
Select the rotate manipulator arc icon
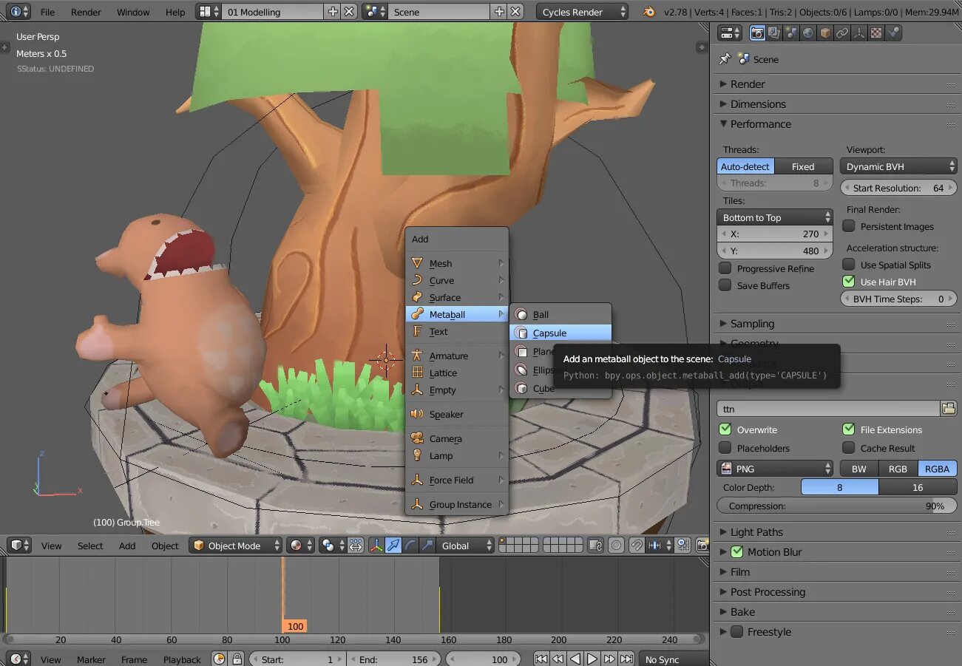point(410,546)
